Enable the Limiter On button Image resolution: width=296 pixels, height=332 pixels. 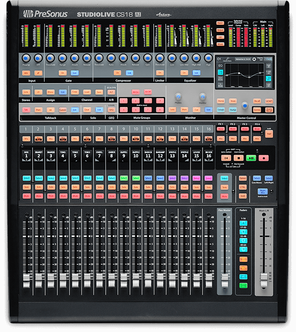click(x=159, y=73)
